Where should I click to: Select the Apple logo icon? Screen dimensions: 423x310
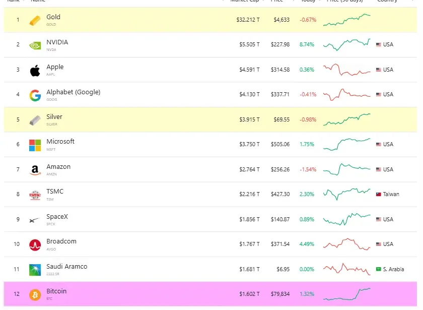pyautogui.click(x=35, y=71)
